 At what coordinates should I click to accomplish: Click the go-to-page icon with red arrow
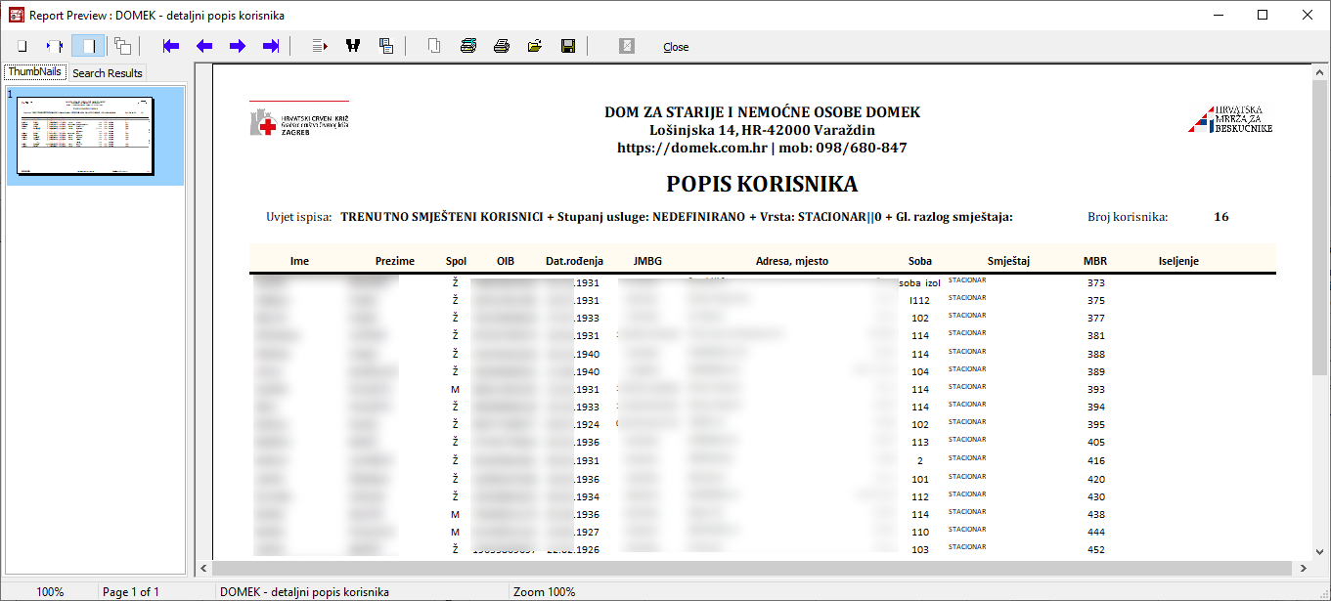click(x=320, y=46)
